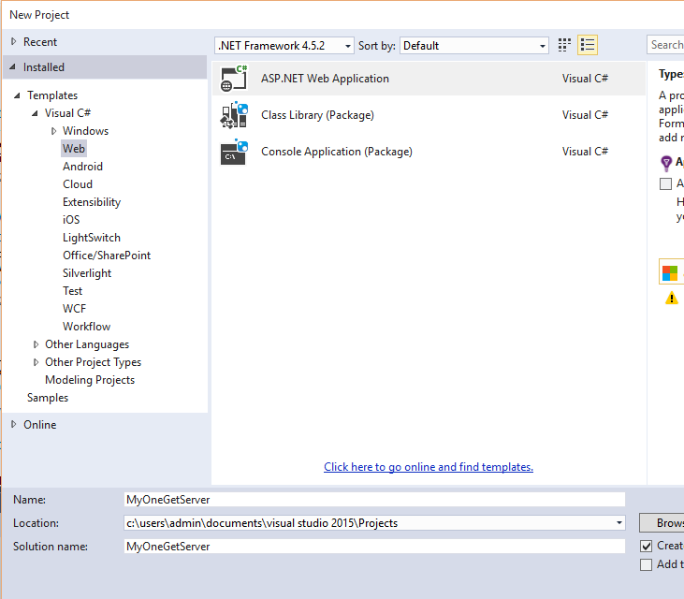Enable Add to source control checkbox
Image resolution: width=684 pixels, height=599 pixels.
646,565
